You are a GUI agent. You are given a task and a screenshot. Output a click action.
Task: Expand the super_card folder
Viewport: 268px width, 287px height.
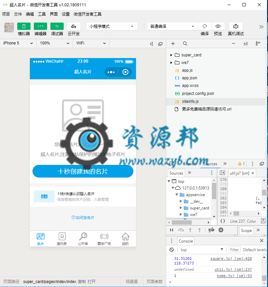171,55
